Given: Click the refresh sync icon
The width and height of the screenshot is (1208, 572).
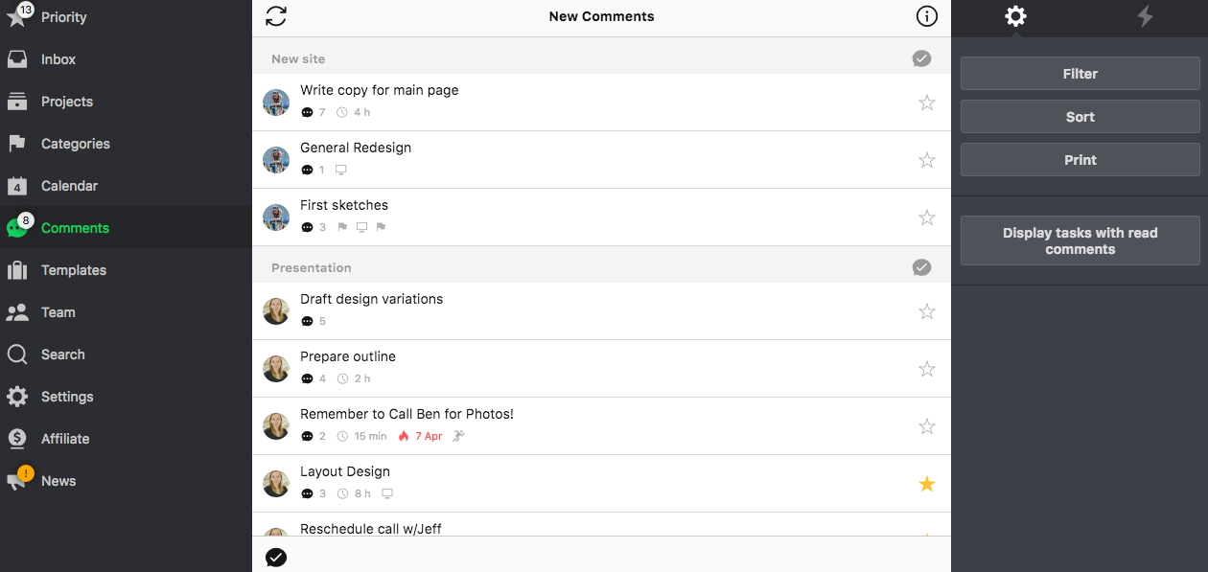Looking at the screenshot, I should tap(276, 16).
